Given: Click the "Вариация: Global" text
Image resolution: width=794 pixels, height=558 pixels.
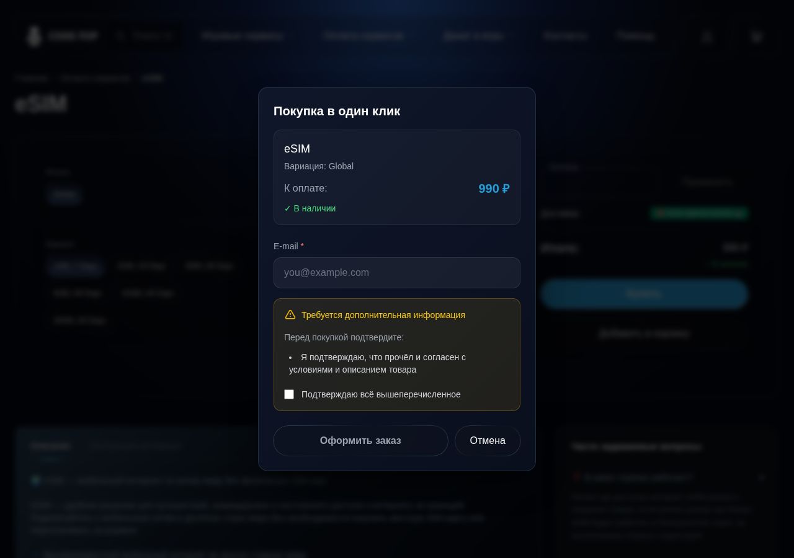Looking at the screenshot, I should (x=319, y=166).
